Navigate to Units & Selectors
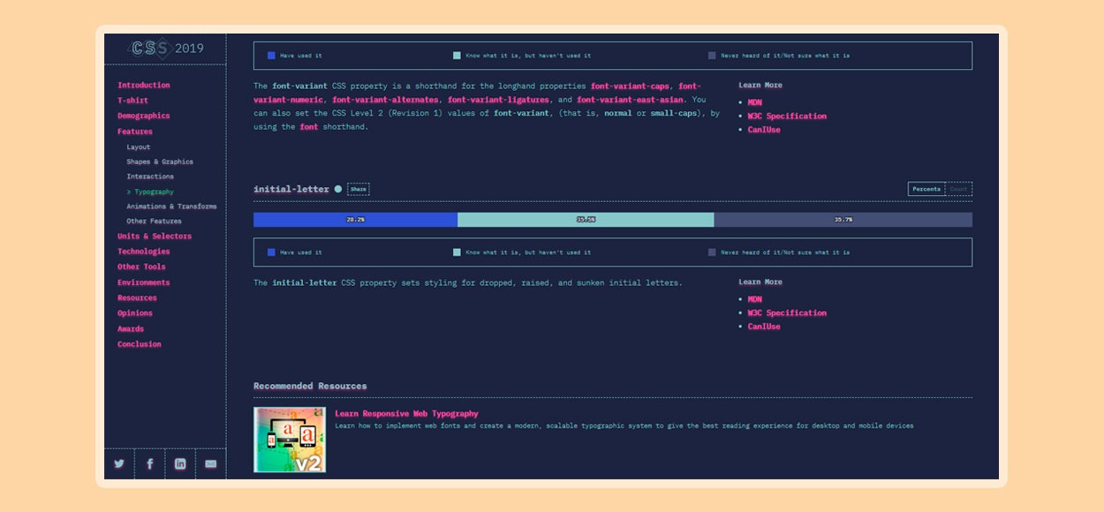Viewport: 1104px width, 512px height. pos(155,236)
